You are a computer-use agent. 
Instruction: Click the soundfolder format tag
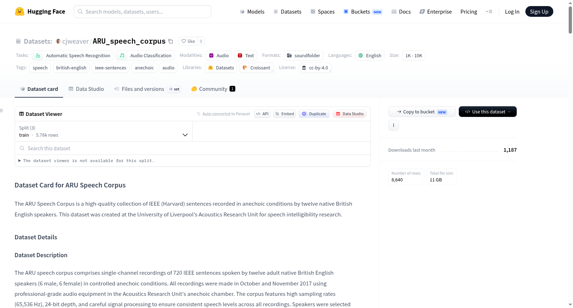tap(303, 55)
